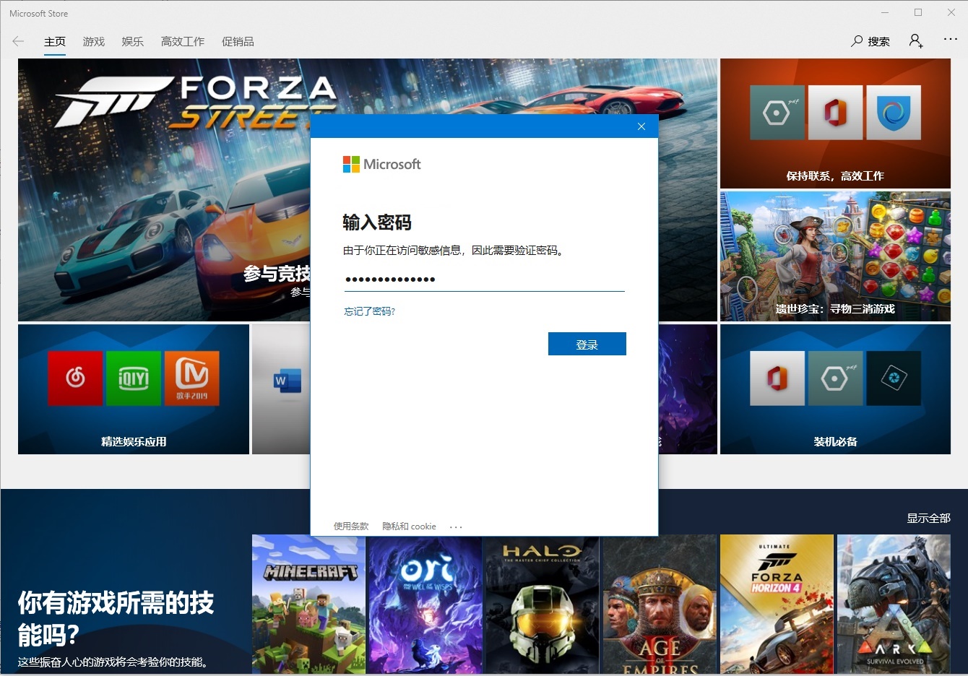
Task: Click the blue shield browser icon in 保持联系 tile
Action: pyautogui.click(x=894, y=113)
